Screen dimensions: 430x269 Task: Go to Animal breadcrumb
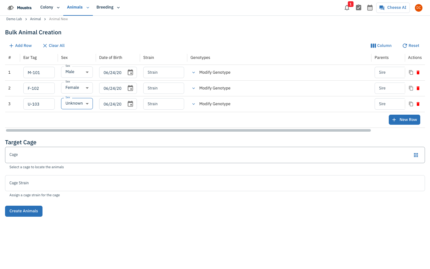tap(36, 19)
